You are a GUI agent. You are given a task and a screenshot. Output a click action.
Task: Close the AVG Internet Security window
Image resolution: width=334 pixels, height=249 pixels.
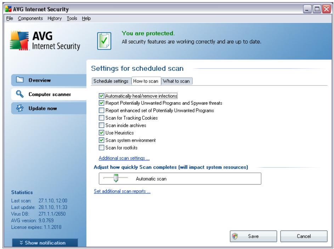(326, 9)
